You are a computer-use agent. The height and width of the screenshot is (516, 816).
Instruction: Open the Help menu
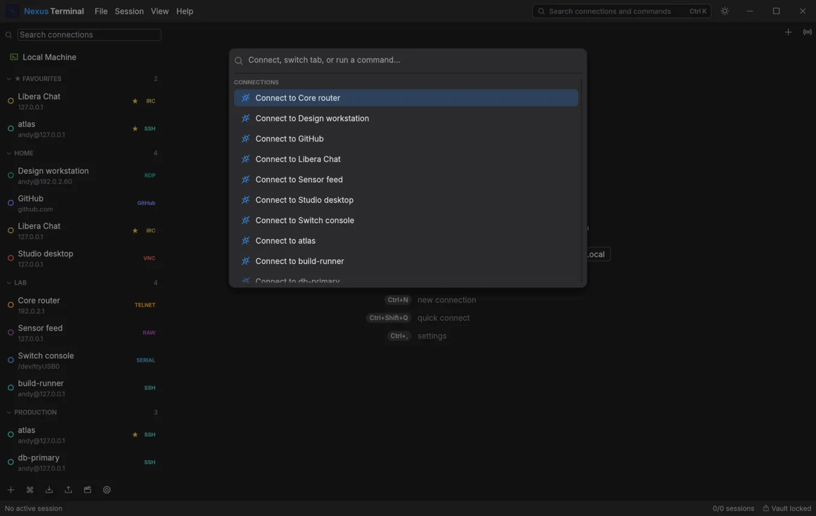point(185,11)
